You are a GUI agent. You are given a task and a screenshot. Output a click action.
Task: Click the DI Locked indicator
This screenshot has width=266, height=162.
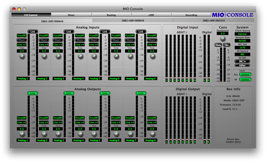245,79
